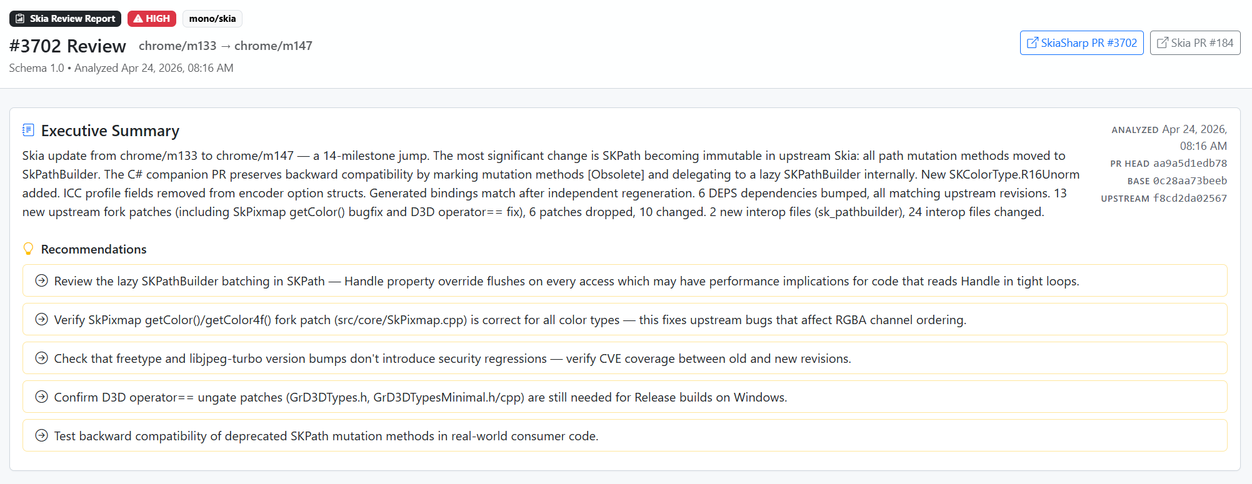This screenshot has width=1252, height=484.
Task: Select UPSTREAM hash f8cd2da02567
Action: click(x=1190, y=198)
